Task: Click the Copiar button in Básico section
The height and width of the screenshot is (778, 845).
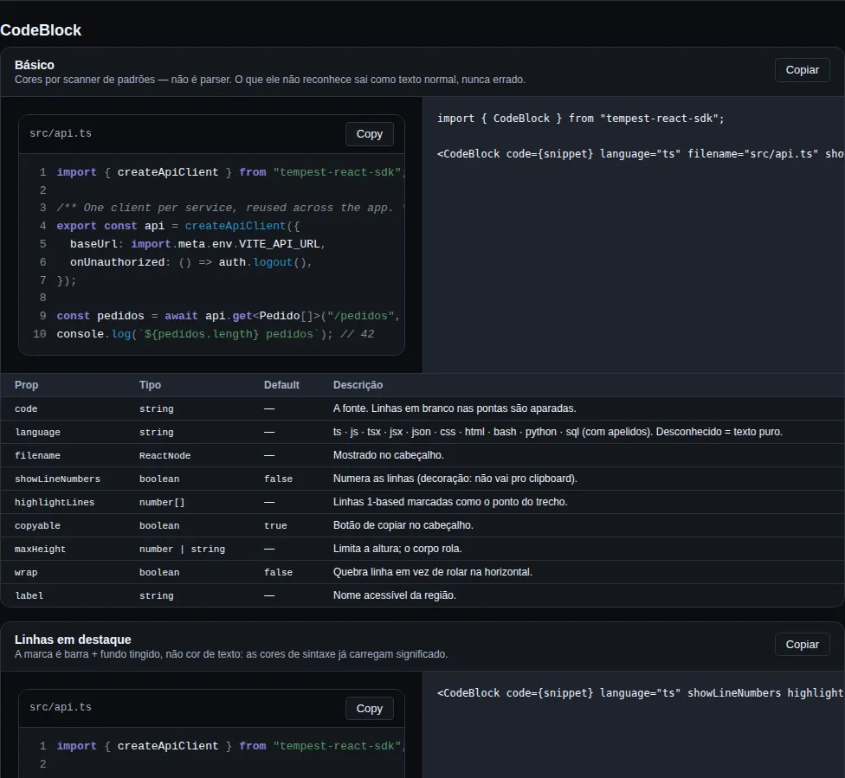Action: [802, 70]
